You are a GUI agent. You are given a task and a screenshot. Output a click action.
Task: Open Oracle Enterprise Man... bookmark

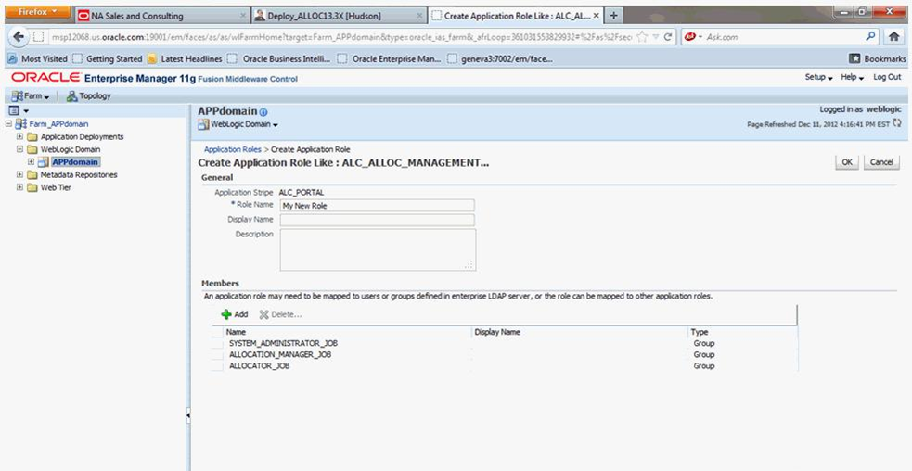pos(391,58)
